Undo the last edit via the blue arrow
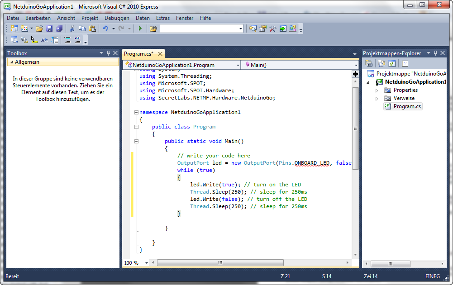Viewport: 453px width, 285px height. click(x=105, y=28)
